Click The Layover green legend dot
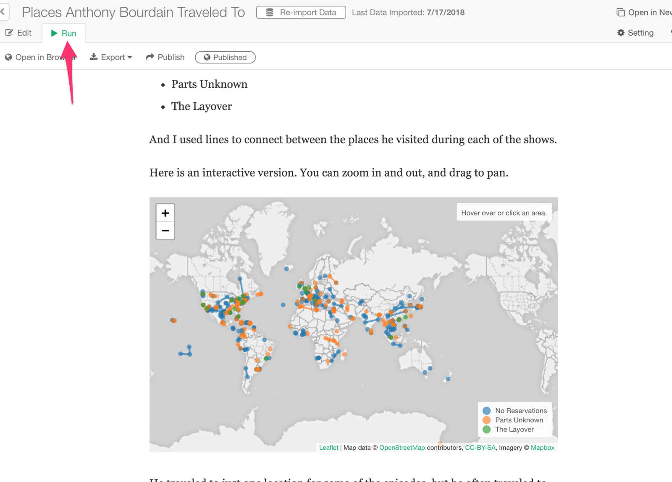The width and height of the screenshot is (672, 482). (x=486, y=430)
